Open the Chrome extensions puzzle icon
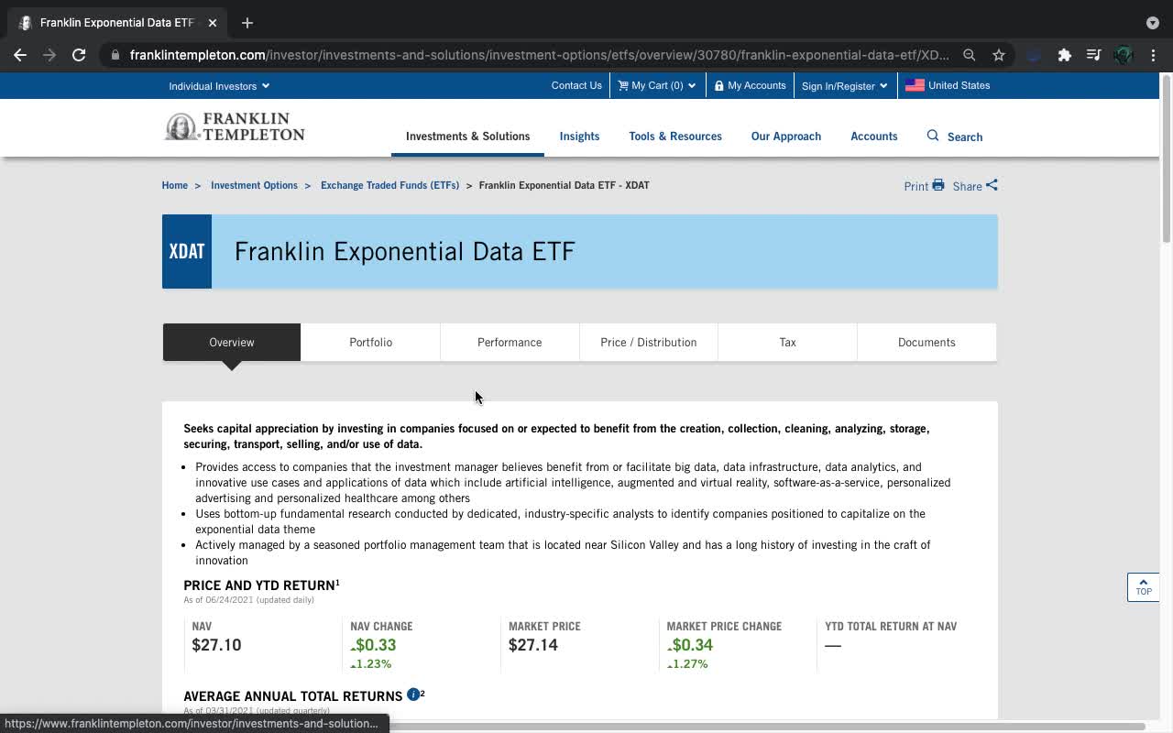The image size is (1173, 733). click(x=1064, y=55)
